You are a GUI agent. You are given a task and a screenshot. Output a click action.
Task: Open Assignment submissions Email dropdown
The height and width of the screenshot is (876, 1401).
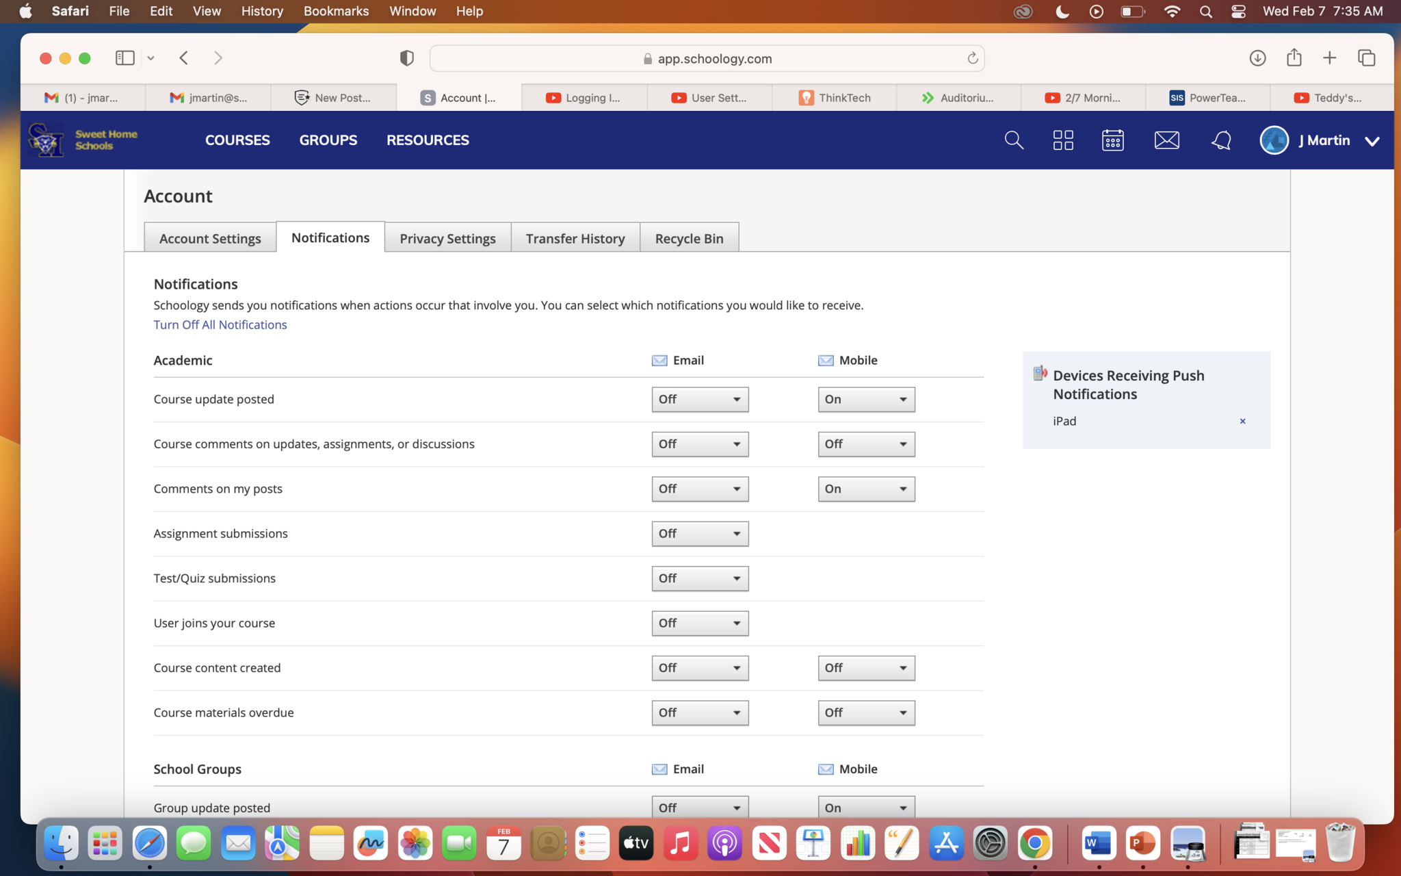click(x=699, y=533)
